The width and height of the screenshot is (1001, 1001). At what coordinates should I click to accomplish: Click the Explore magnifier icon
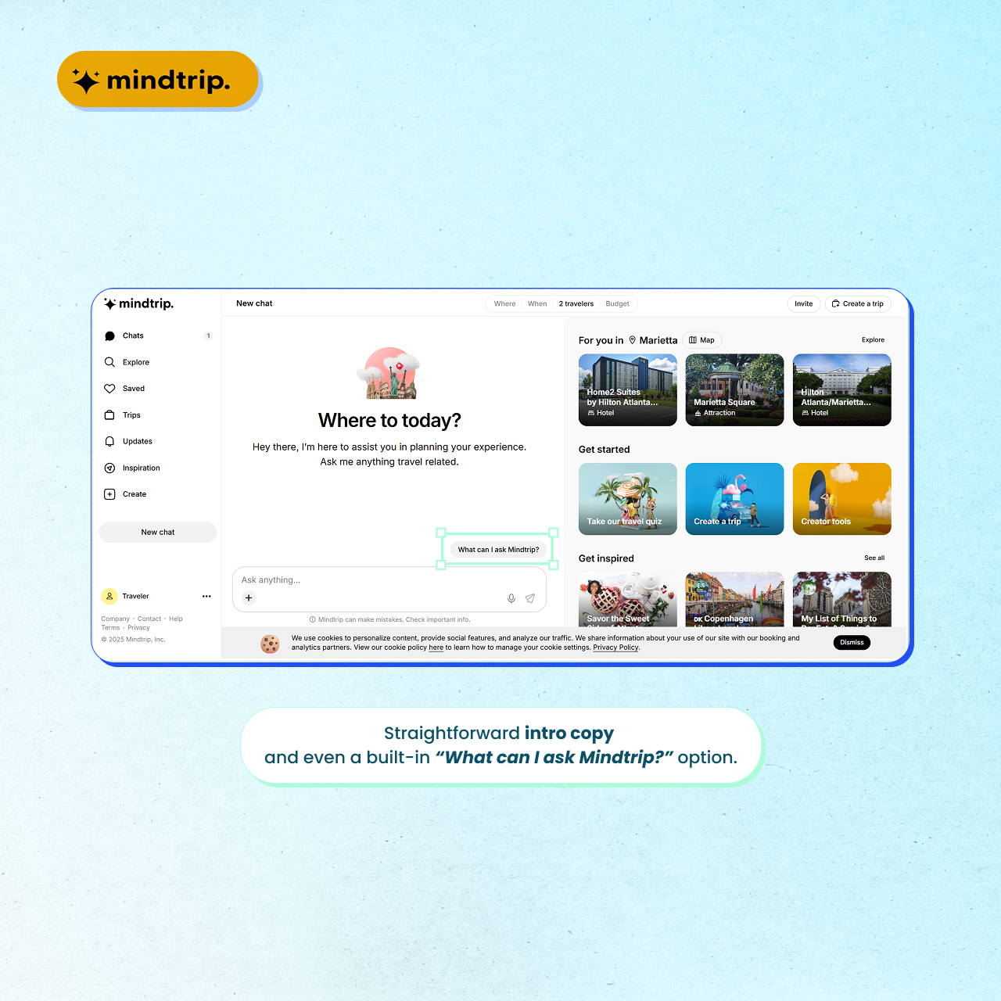(109, 362)
